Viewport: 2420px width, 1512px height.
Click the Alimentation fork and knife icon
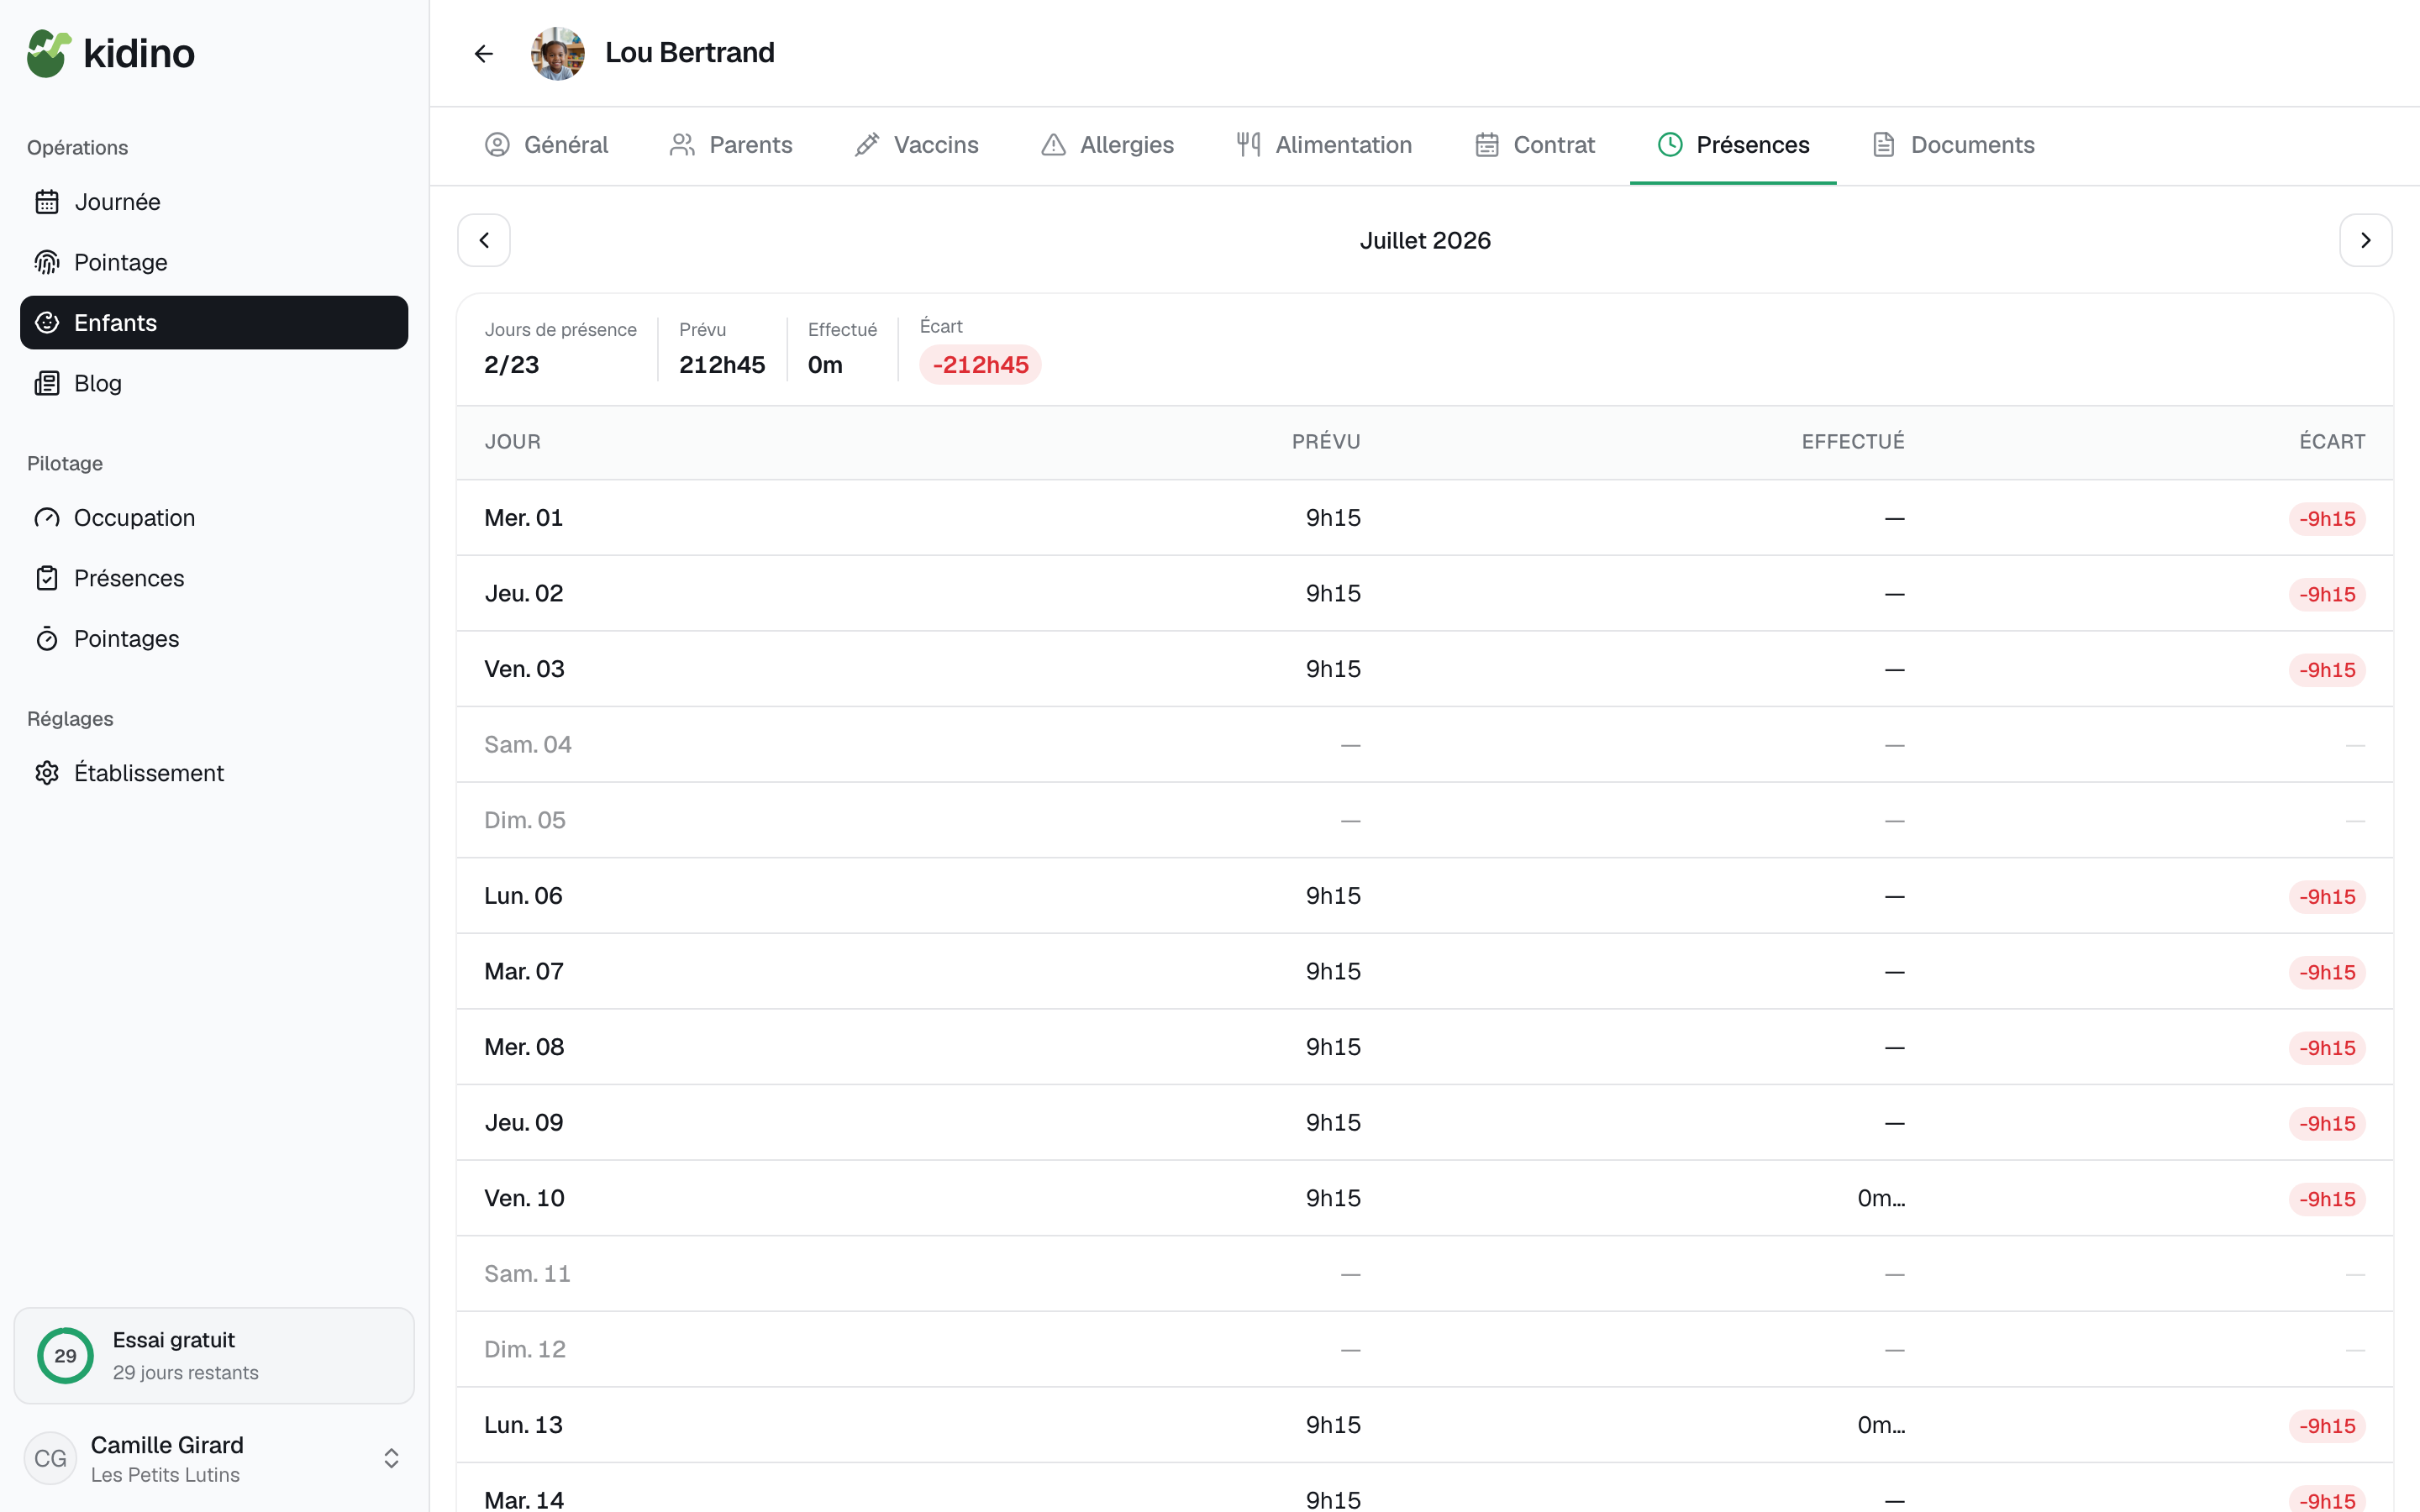tap(1248, 145)
